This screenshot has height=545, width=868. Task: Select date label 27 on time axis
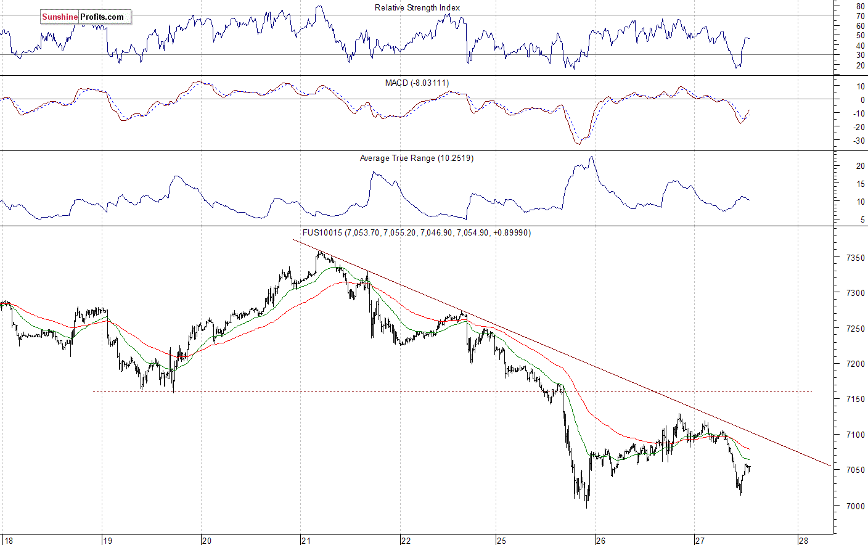tap(700, 541)
